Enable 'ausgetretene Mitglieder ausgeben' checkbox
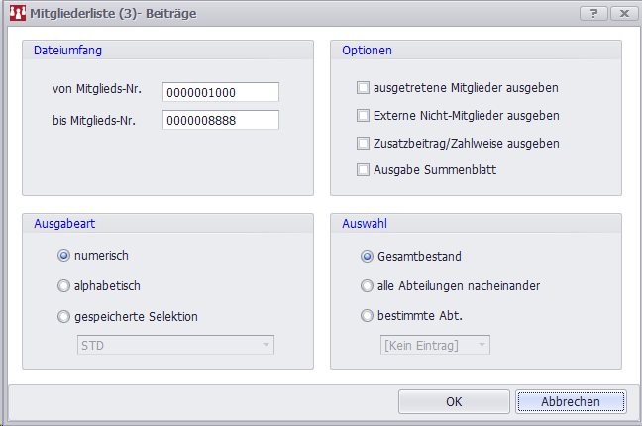The image size is (642, 426). (x=364, y=88)
